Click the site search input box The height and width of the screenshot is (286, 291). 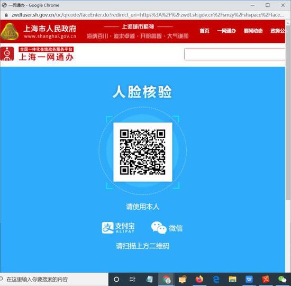click(235, 54)
